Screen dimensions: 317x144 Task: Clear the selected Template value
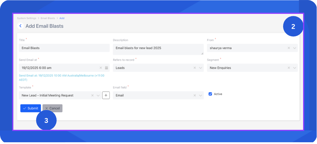[x=92, y=95]
